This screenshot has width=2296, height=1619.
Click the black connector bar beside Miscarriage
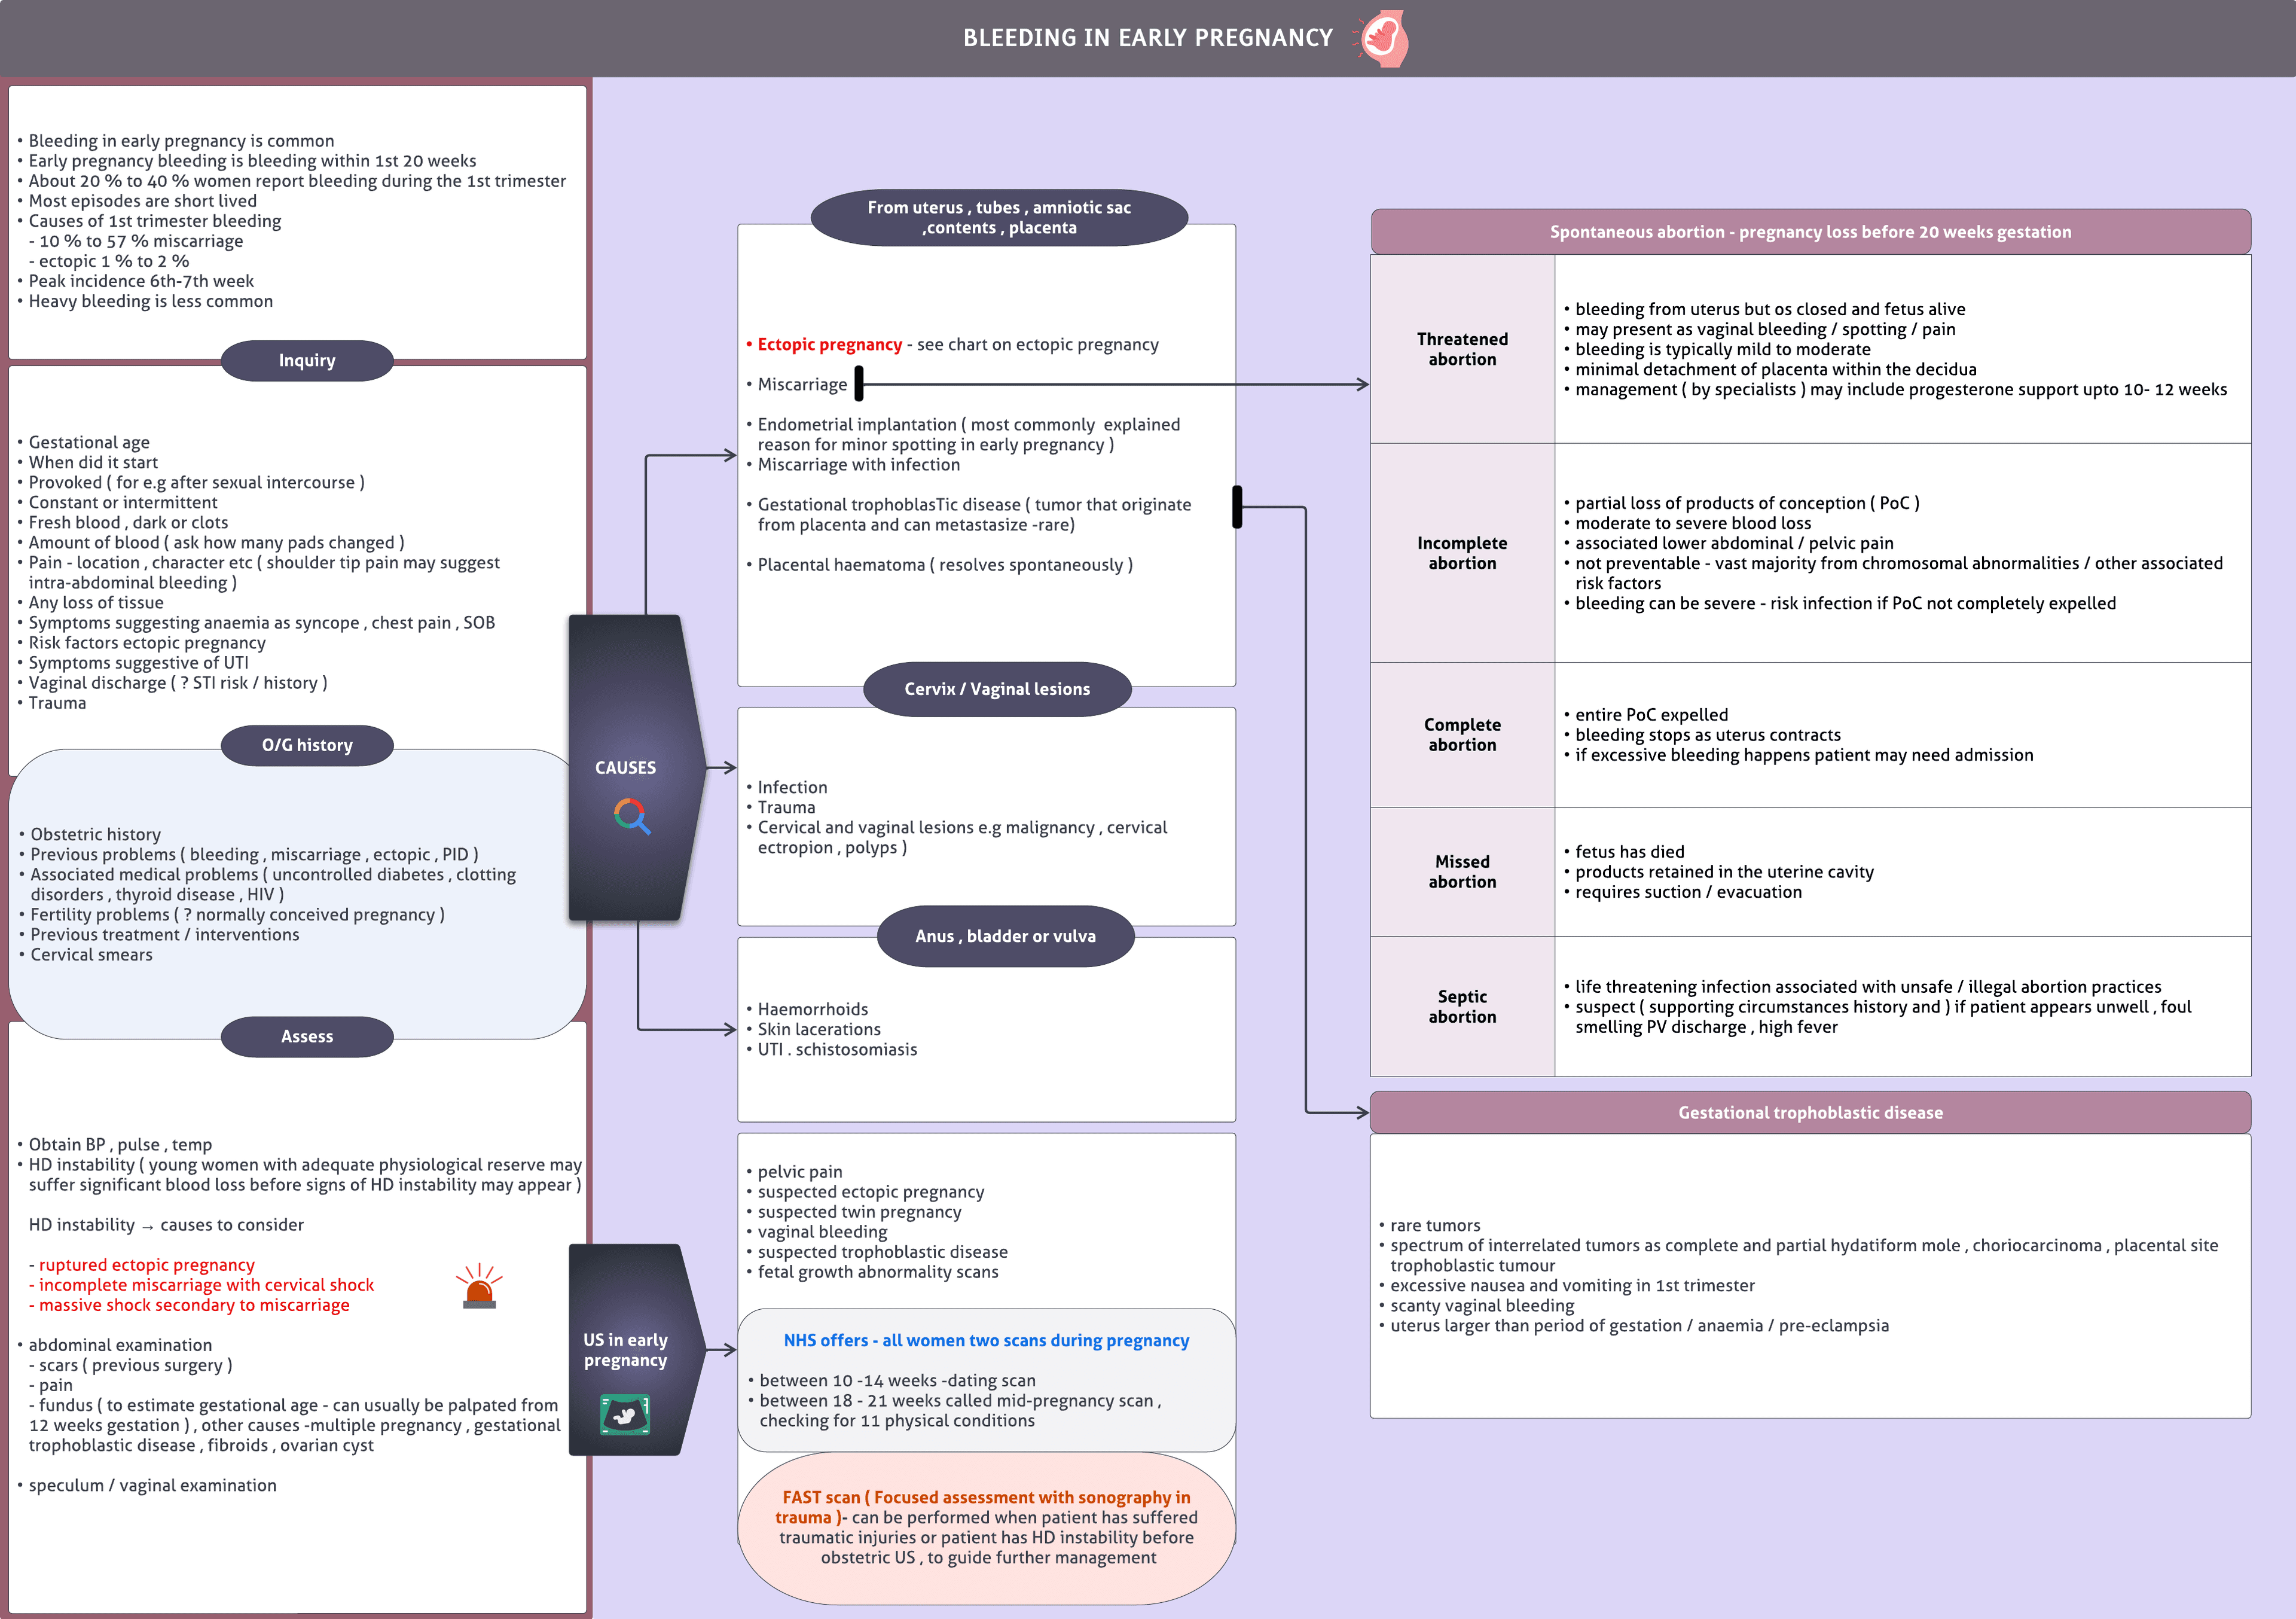(x=858, y=383)
